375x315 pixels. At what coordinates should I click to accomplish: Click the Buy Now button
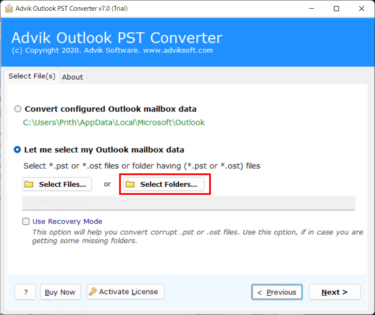[60, 292]
